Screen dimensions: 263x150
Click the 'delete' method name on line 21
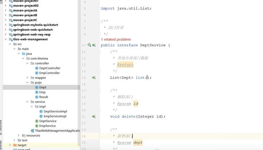click(129, 117)
